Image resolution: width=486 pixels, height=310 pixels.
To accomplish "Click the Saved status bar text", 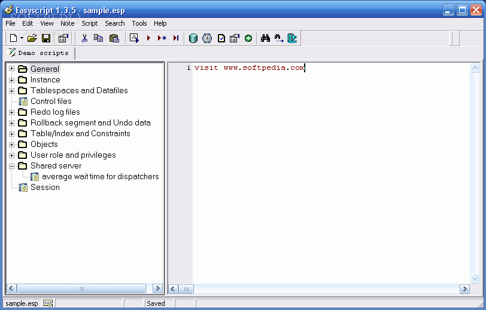I will pos(156,303).
